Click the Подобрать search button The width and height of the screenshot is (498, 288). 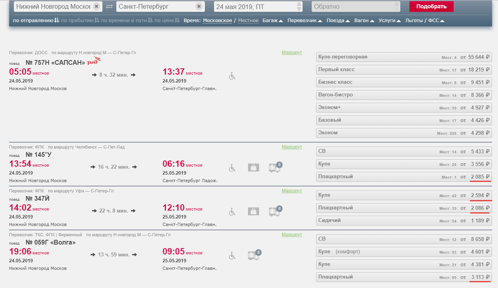pyautogui.click(x=432, y=6)
